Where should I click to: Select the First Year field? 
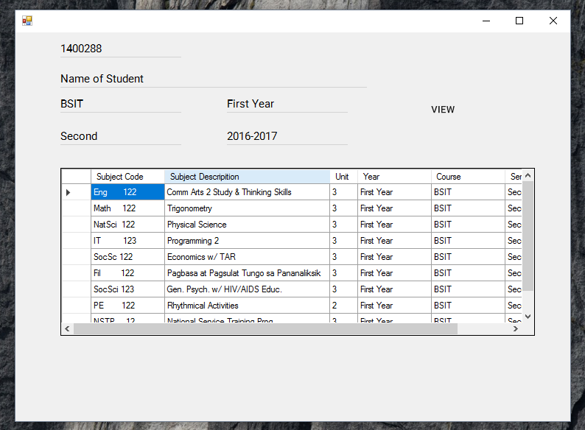(287, 104)
